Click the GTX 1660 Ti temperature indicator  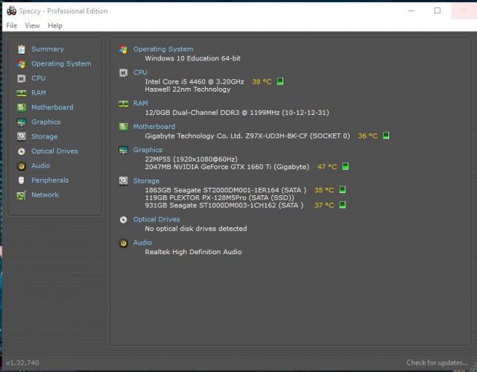(x=346, y=167)
